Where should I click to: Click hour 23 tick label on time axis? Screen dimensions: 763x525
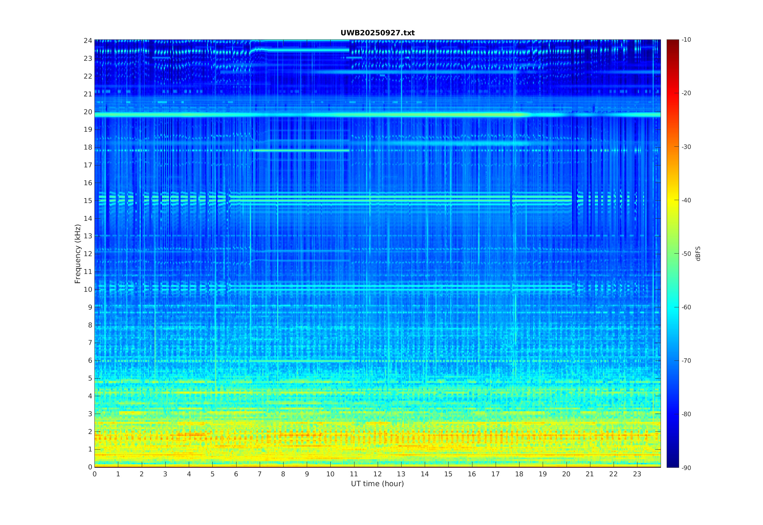[x=637, y=474]
